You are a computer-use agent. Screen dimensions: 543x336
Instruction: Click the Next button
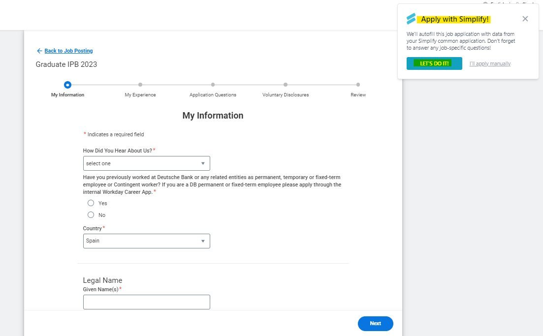(376, 324)
